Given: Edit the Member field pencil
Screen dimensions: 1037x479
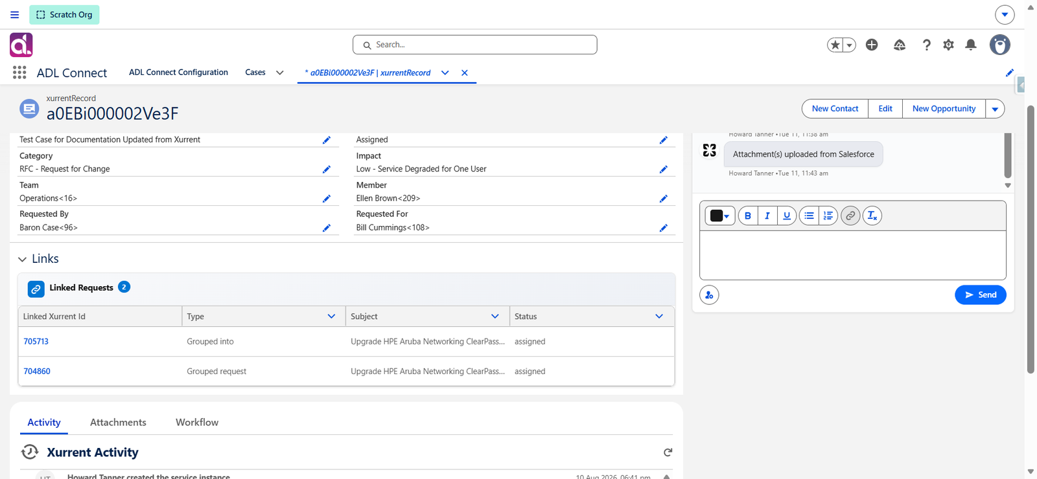Looking at the screenshot, I should [664, 198].
